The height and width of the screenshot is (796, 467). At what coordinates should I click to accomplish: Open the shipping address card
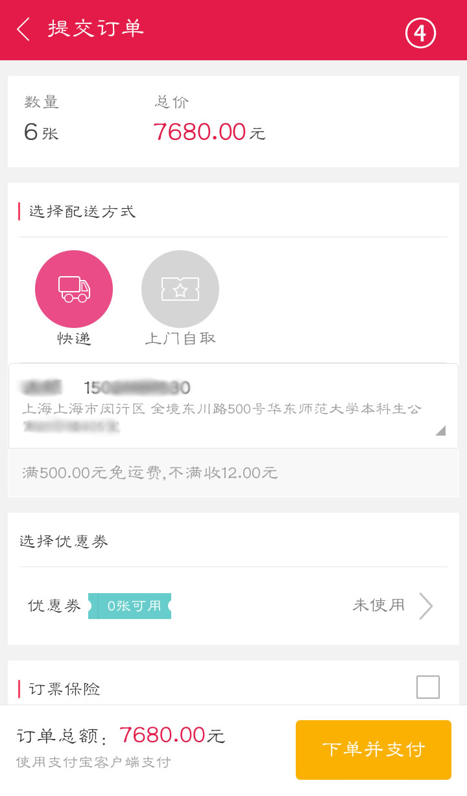pyautogui.click(x=233, y=406)
